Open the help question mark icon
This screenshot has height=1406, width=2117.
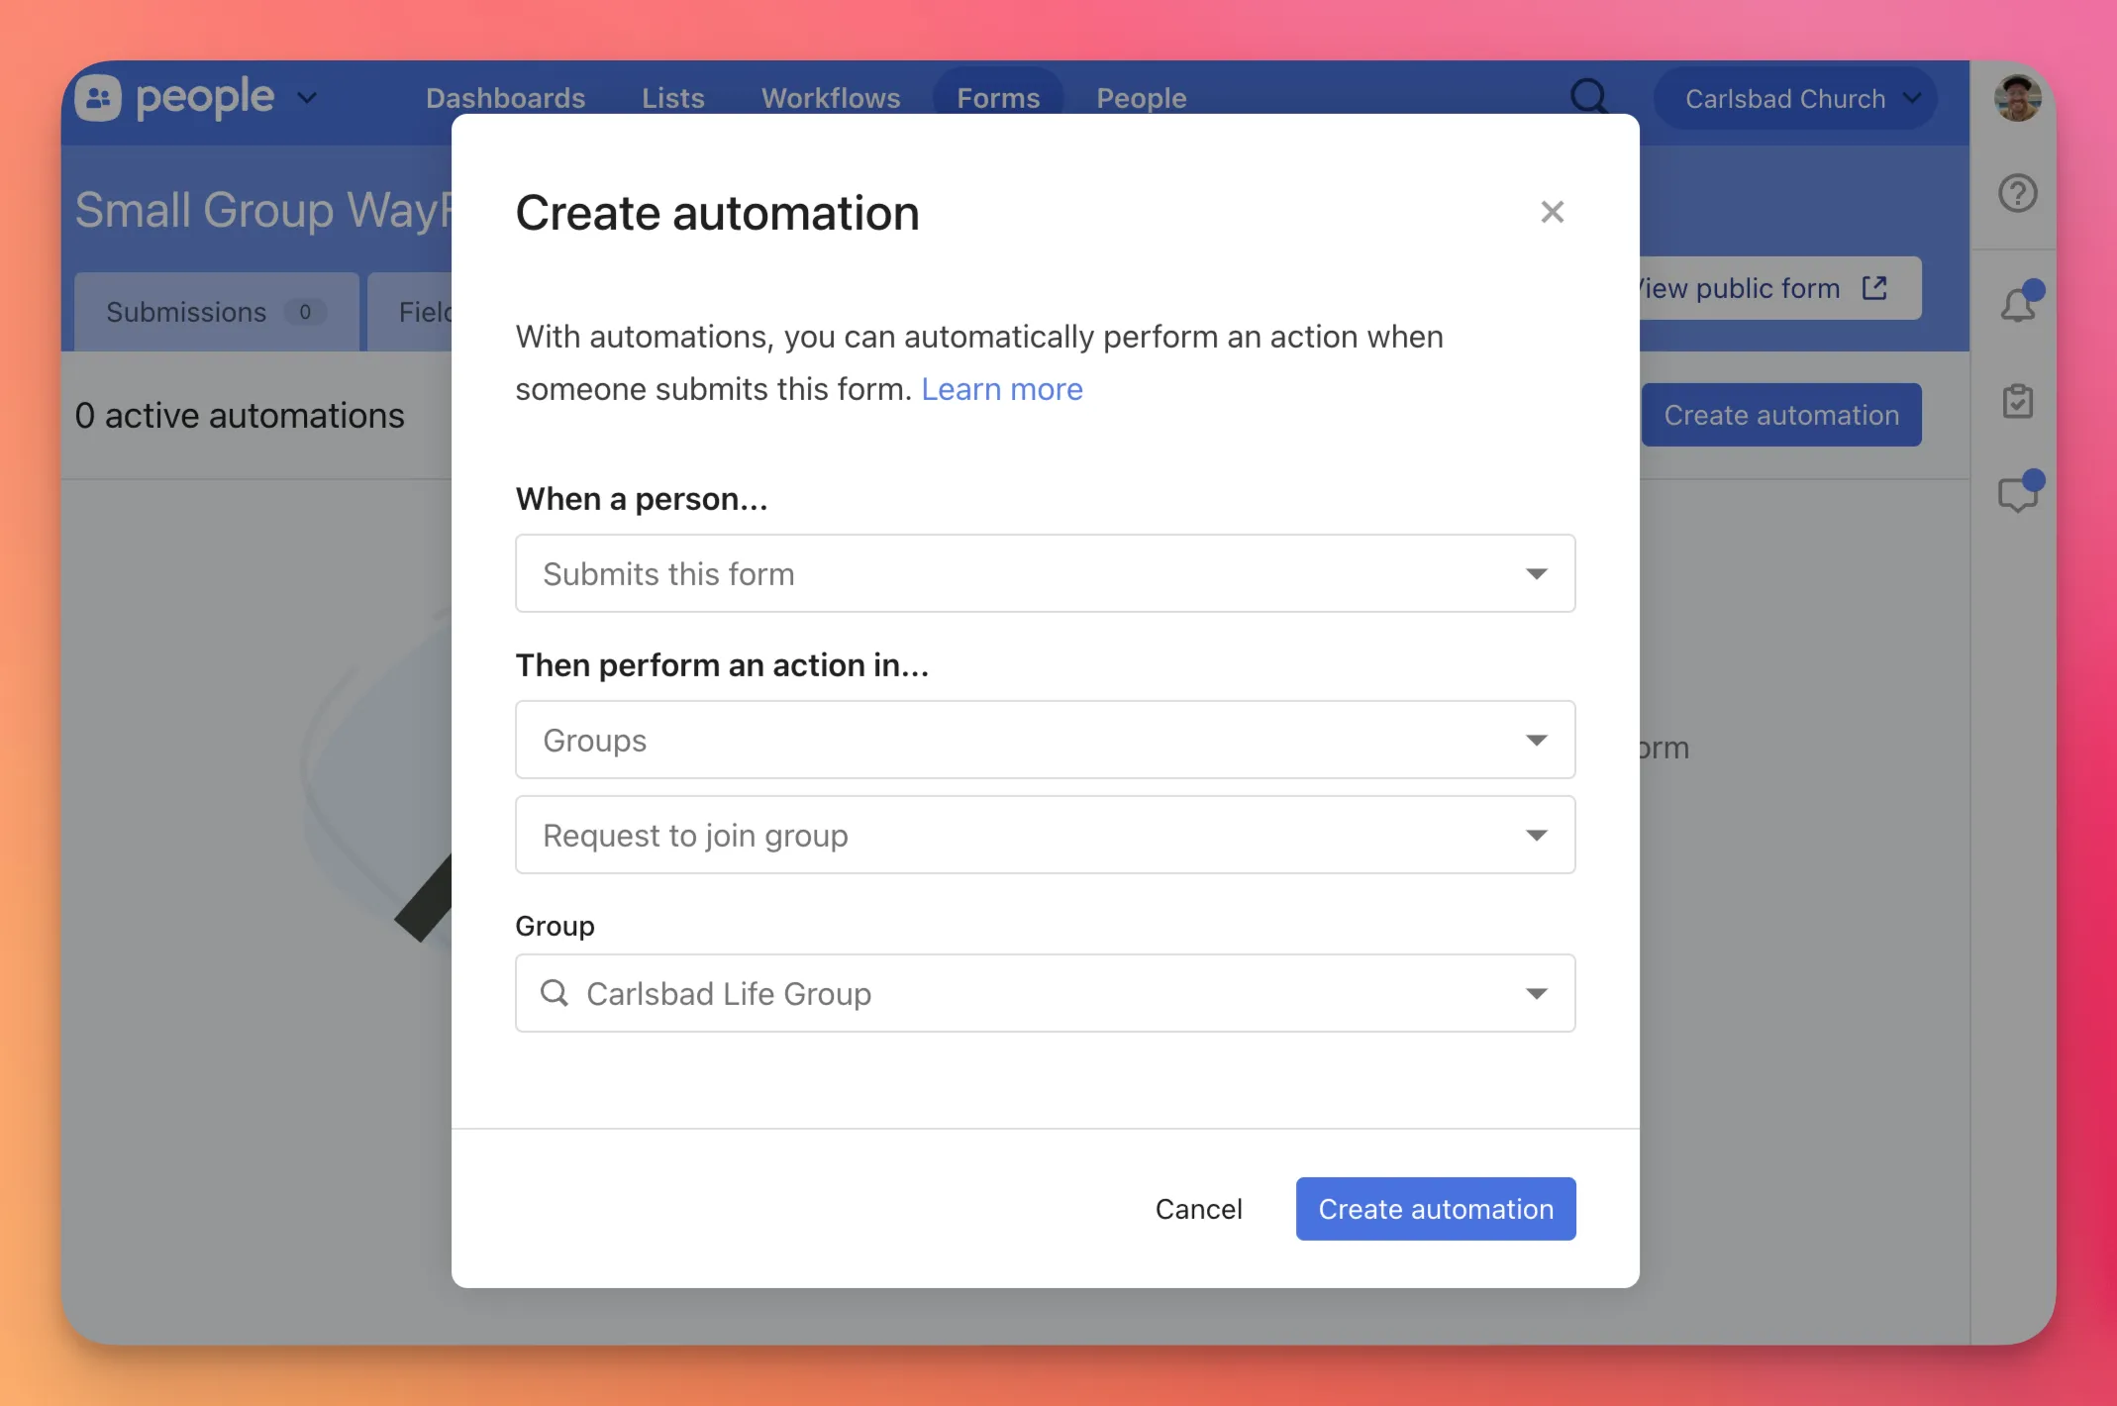click(x=2017, y=193)
